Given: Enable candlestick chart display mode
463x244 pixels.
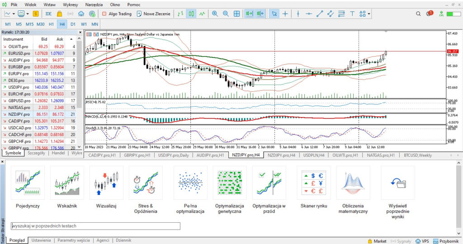Looking at the screenshot, I should point(191,14).
